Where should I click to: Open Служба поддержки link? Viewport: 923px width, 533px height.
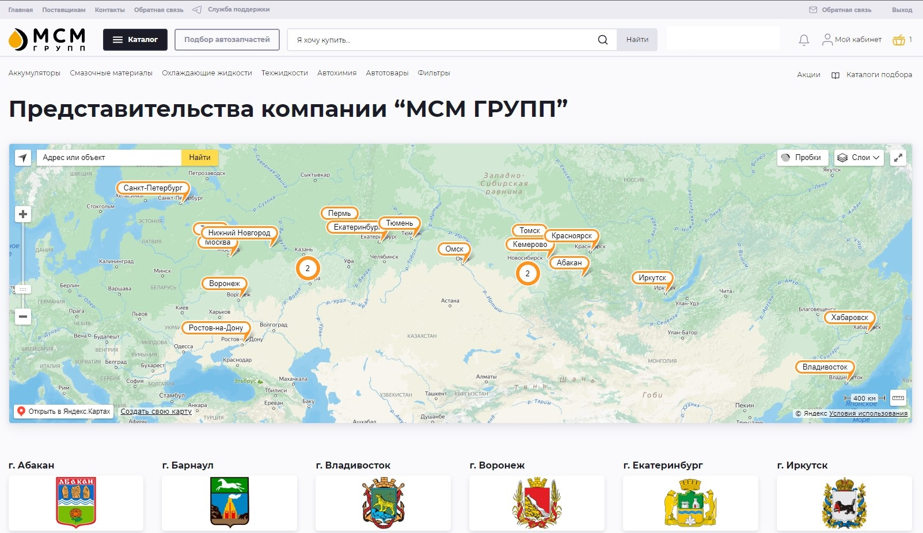point(239,10)
